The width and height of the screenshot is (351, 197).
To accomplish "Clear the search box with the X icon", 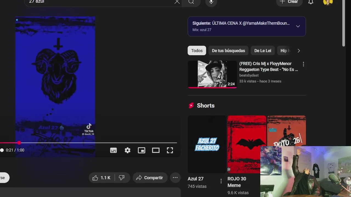I will (177, 2).
